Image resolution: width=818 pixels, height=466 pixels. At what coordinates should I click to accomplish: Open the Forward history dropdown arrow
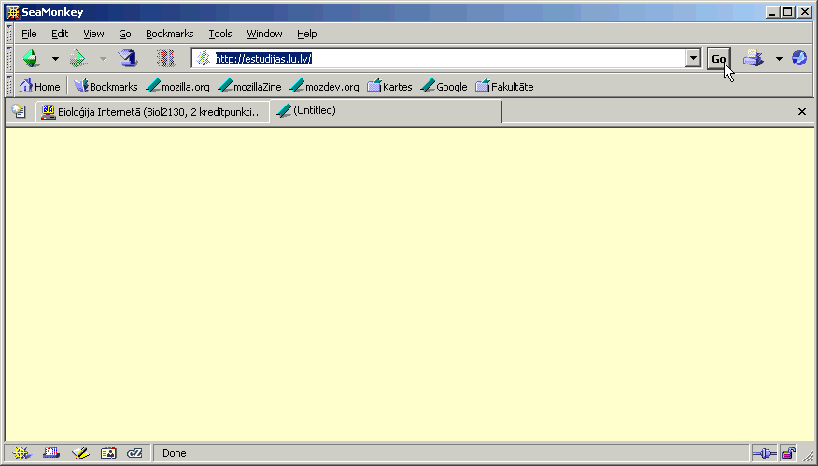[103, 59]
